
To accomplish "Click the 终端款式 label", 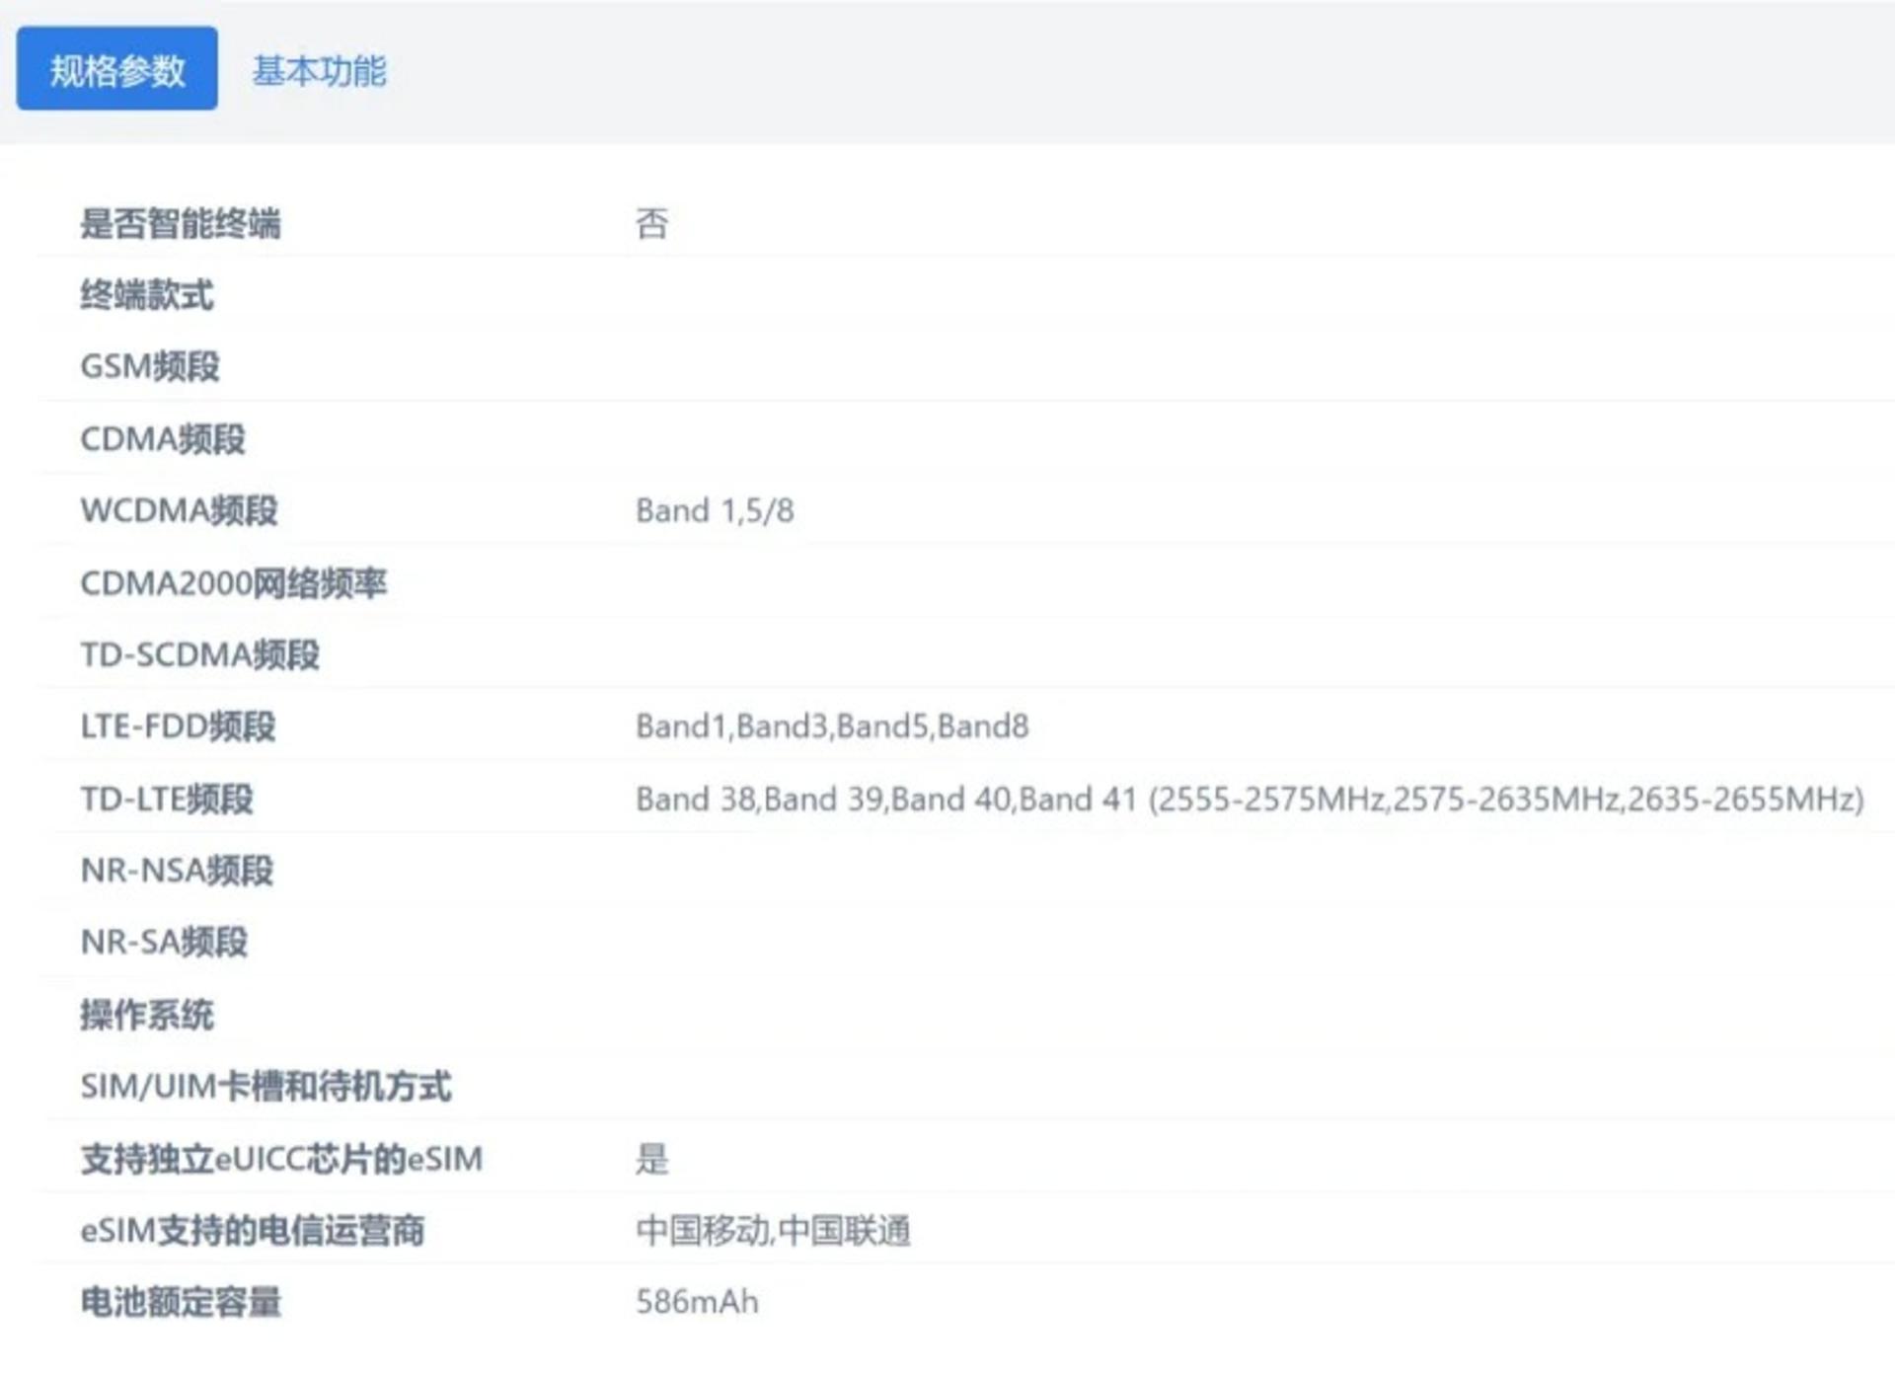I will (147, 294).
